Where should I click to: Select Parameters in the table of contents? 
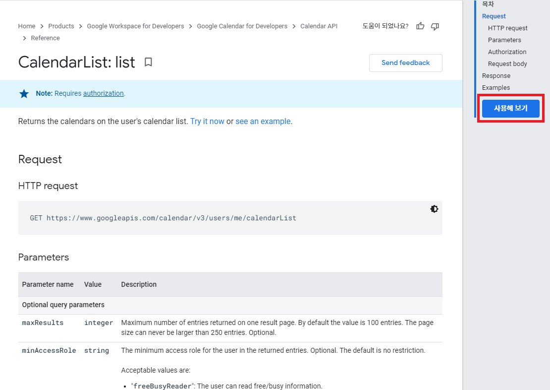coord(504,40)
